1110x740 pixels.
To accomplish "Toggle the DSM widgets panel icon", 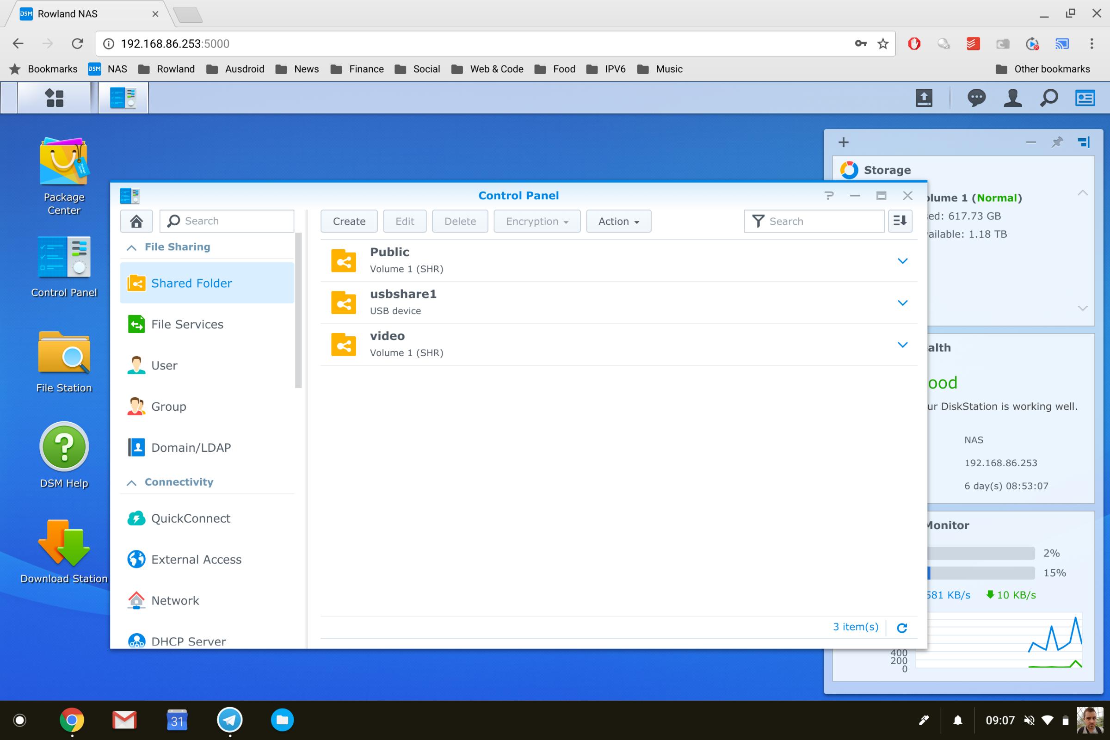I will pos(1085,98).
